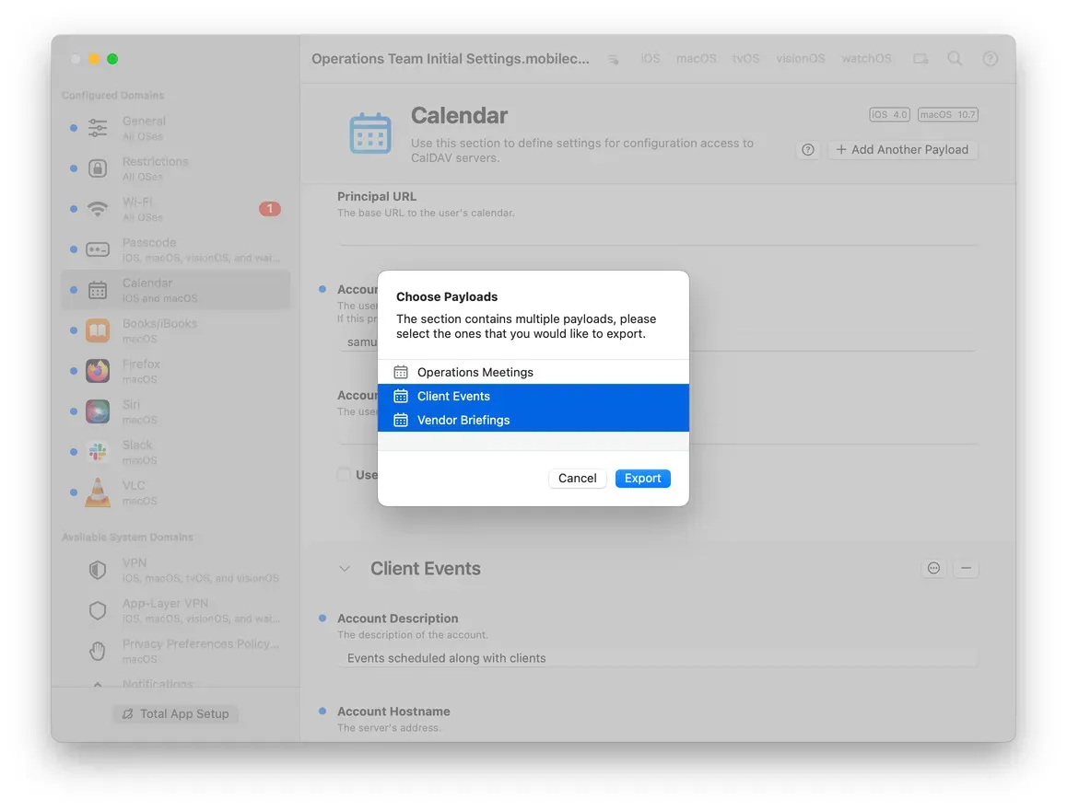Open the Firefox domain in the sidebar
This screenshot has width=1067, height=810.
click(98, 371)
